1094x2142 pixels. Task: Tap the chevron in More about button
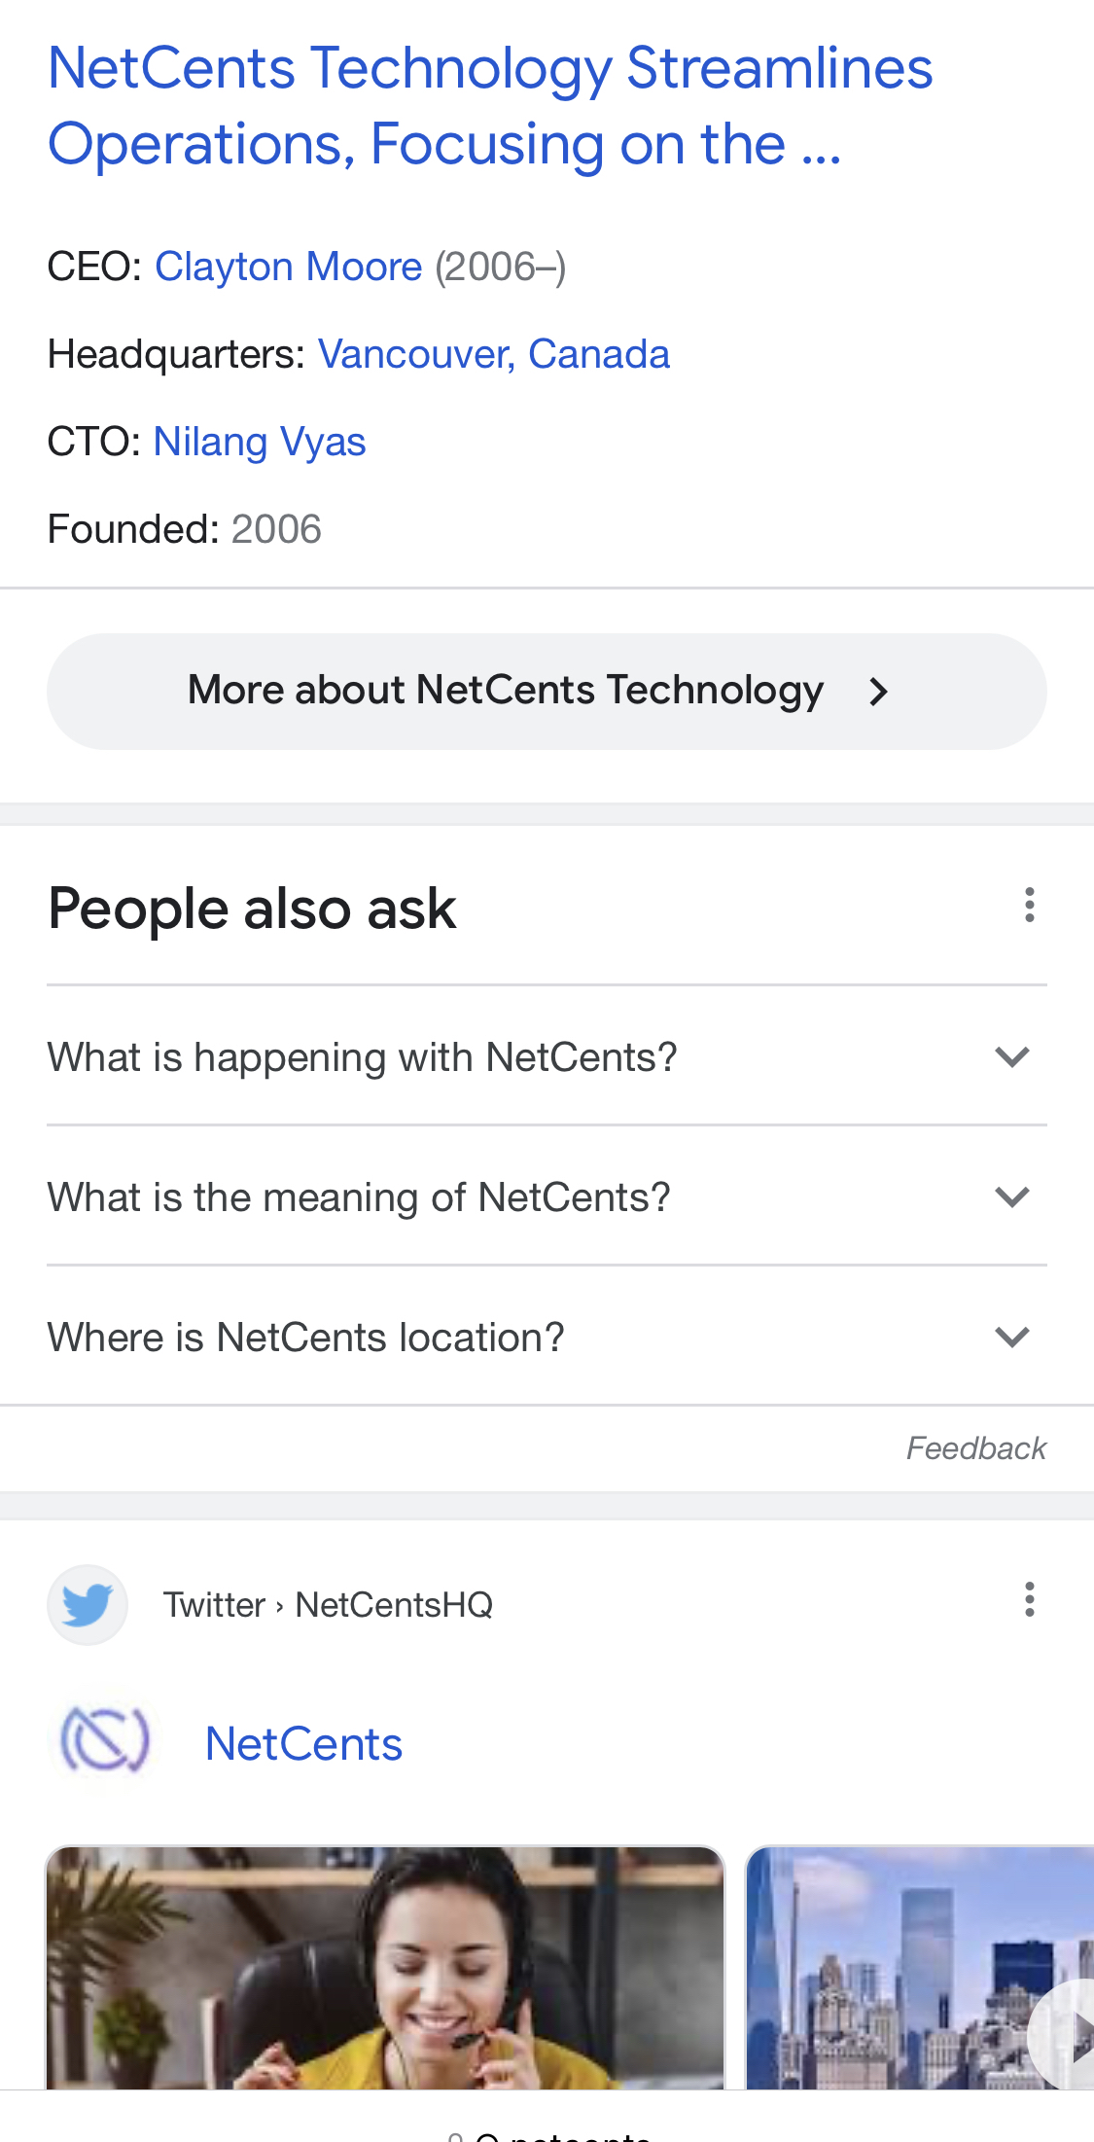[878, 692]
